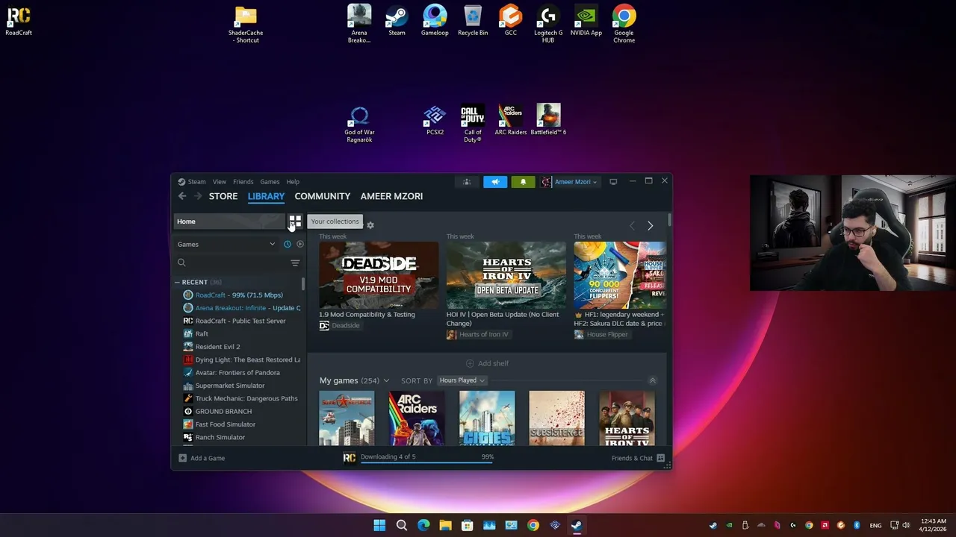
Task: Switch to the COMMUNITY tab
Action: pos(322,196)
